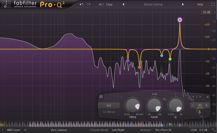Click the FREQ knob

(133, 105)
